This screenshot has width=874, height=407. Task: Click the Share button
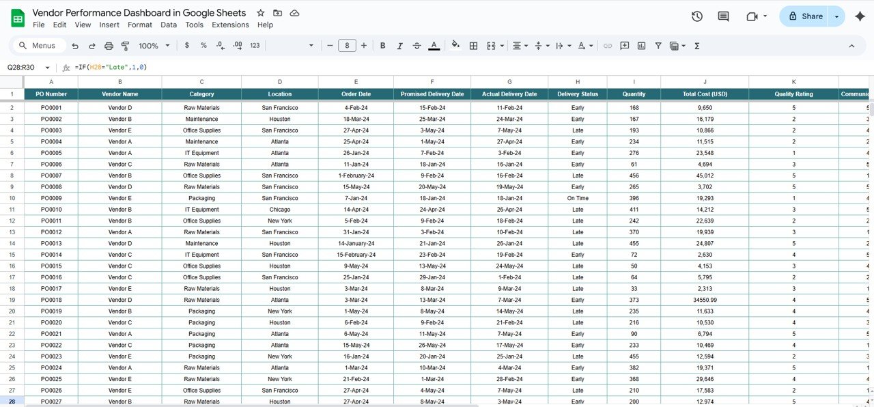pyautogui.click(x=804, y=16)
